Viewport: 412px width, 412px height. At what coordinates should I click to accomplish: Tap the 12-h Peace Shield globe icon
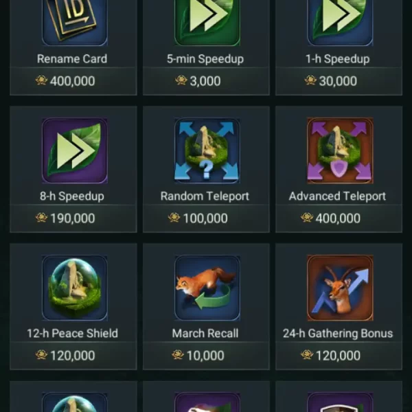coord(75,288)
